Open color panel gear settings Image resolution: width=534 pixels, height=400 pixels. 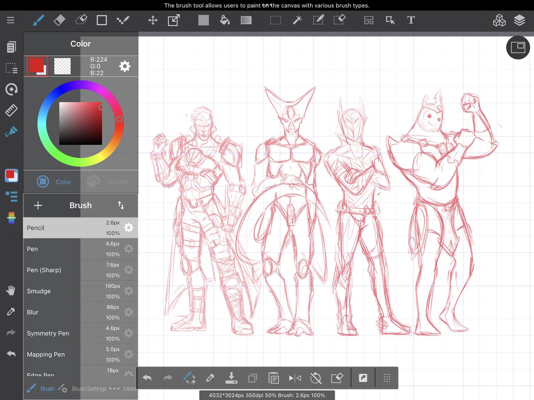coord(125,67)
